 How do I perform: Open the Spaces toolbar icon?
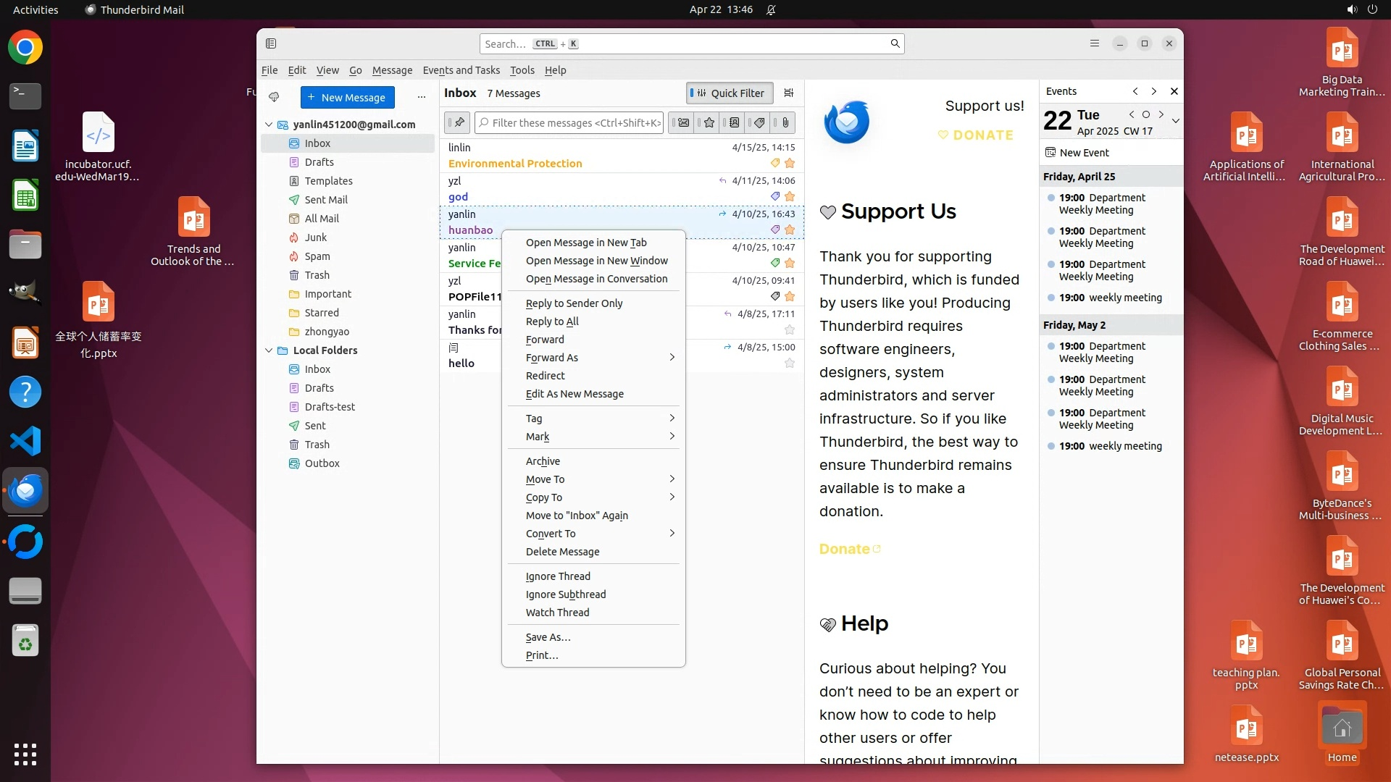pyautogui.click(x=271, y=43)
